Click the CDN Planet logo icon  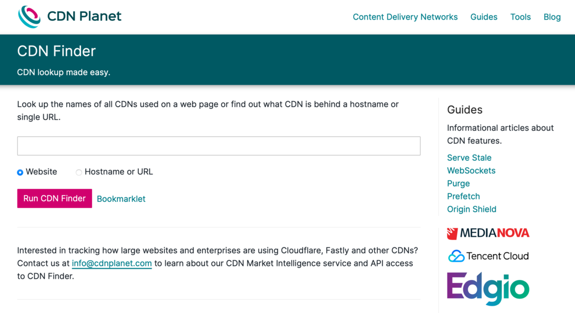[x=29, y=17]
